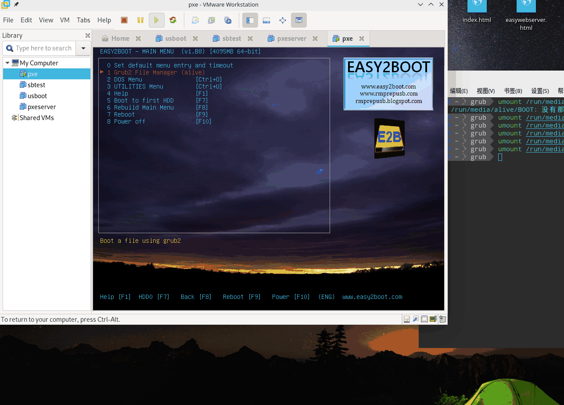Switch to the pxeserver tab
Viewport: 564px width, 405px height.
(x=287, y=39)
